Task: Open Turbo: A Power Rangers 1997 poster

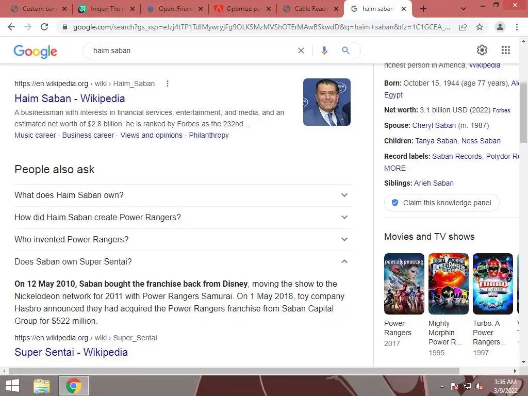Action: (492, 284)
